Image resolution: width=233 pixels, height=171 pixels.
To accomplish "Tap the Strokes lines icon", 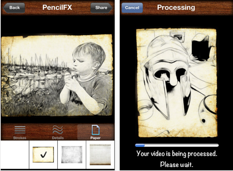I will (20, 130).
